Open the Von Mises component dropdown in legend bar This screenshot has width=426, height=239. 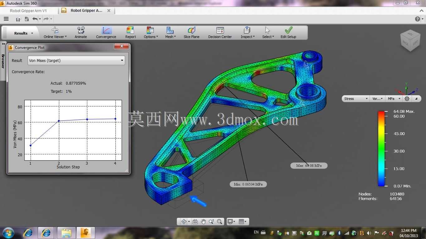tap(378, 99)
